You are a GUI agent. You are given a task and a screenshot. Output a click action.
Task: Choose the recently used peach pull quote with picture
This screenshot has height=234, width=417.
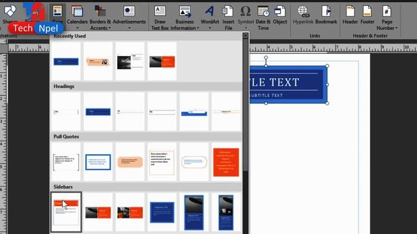click(x=98, y=61)
